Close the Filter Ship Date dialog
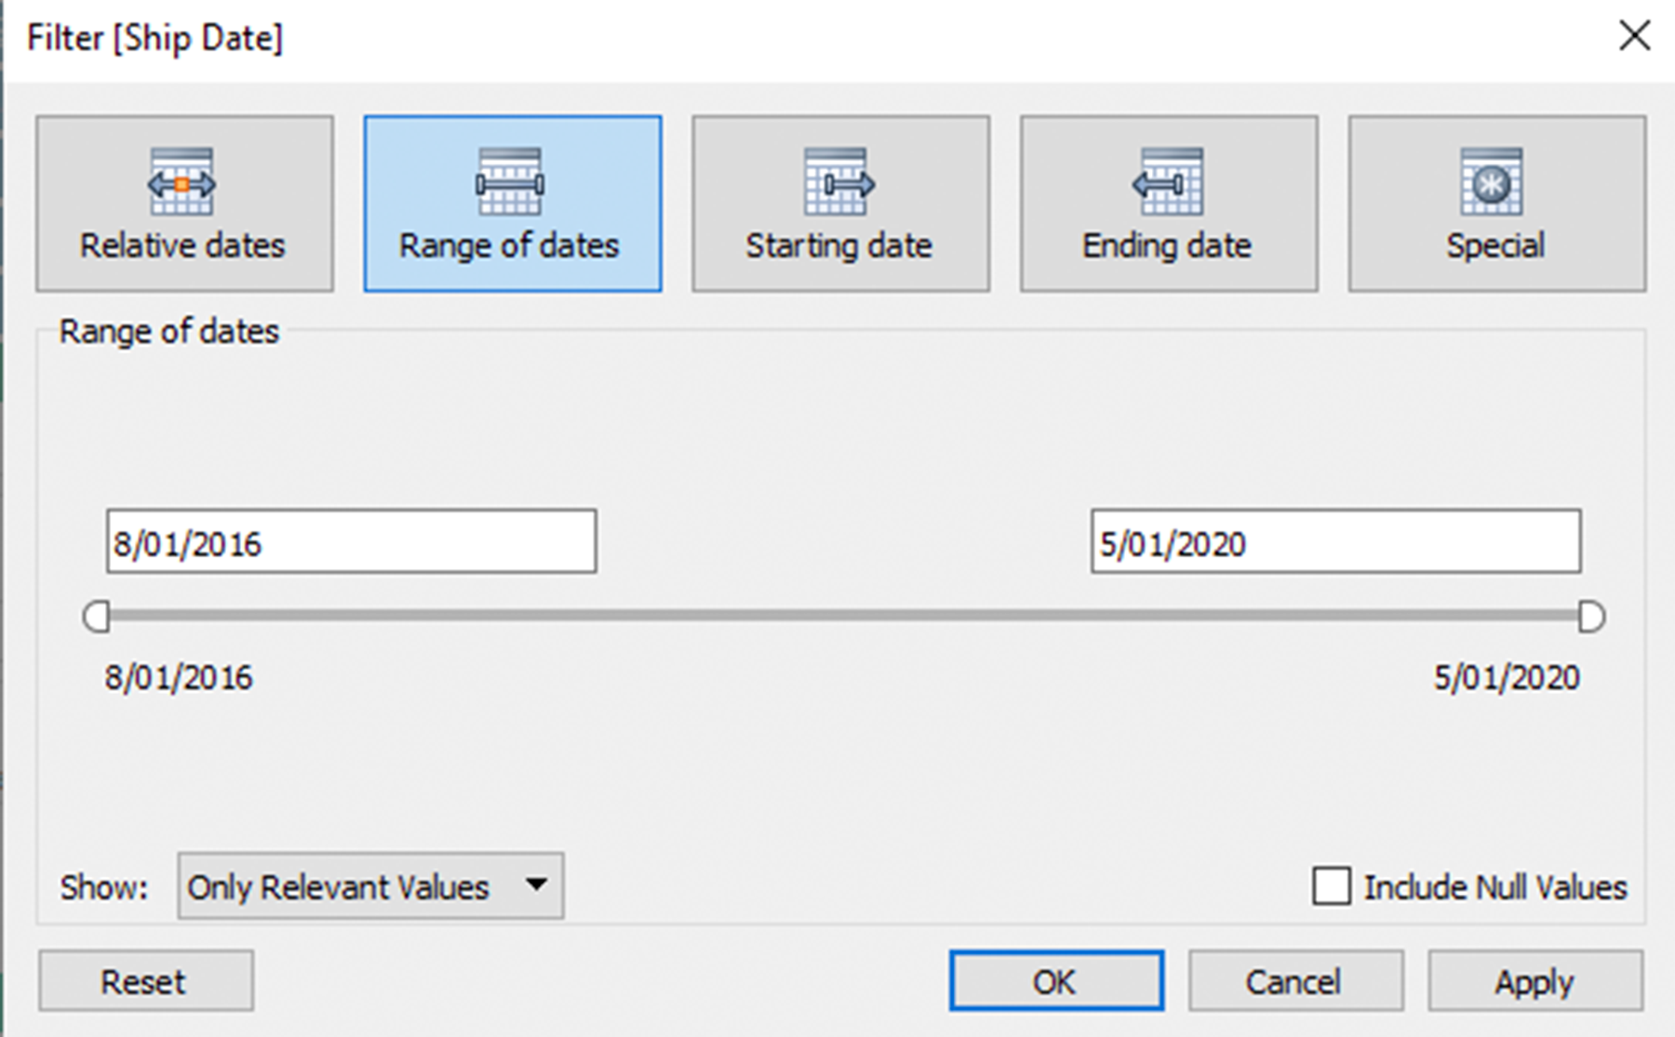This screenshot has width=1675, height=1037. pyautogui.click(x=1634, y=37)
